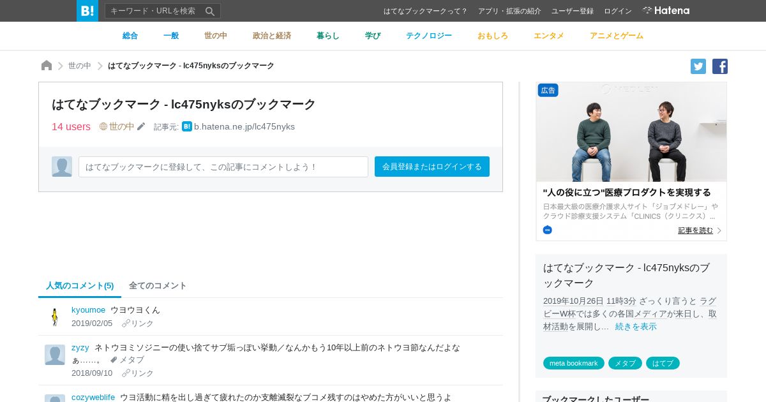Open zyzy user profile link
The height and width of the screenshot is (402, 766).
tap(80, 348)
